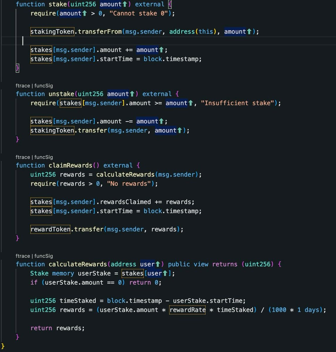336x352 pixels.
Task: Click the funcSig code lens above unstake
Action: coord(44,86)
